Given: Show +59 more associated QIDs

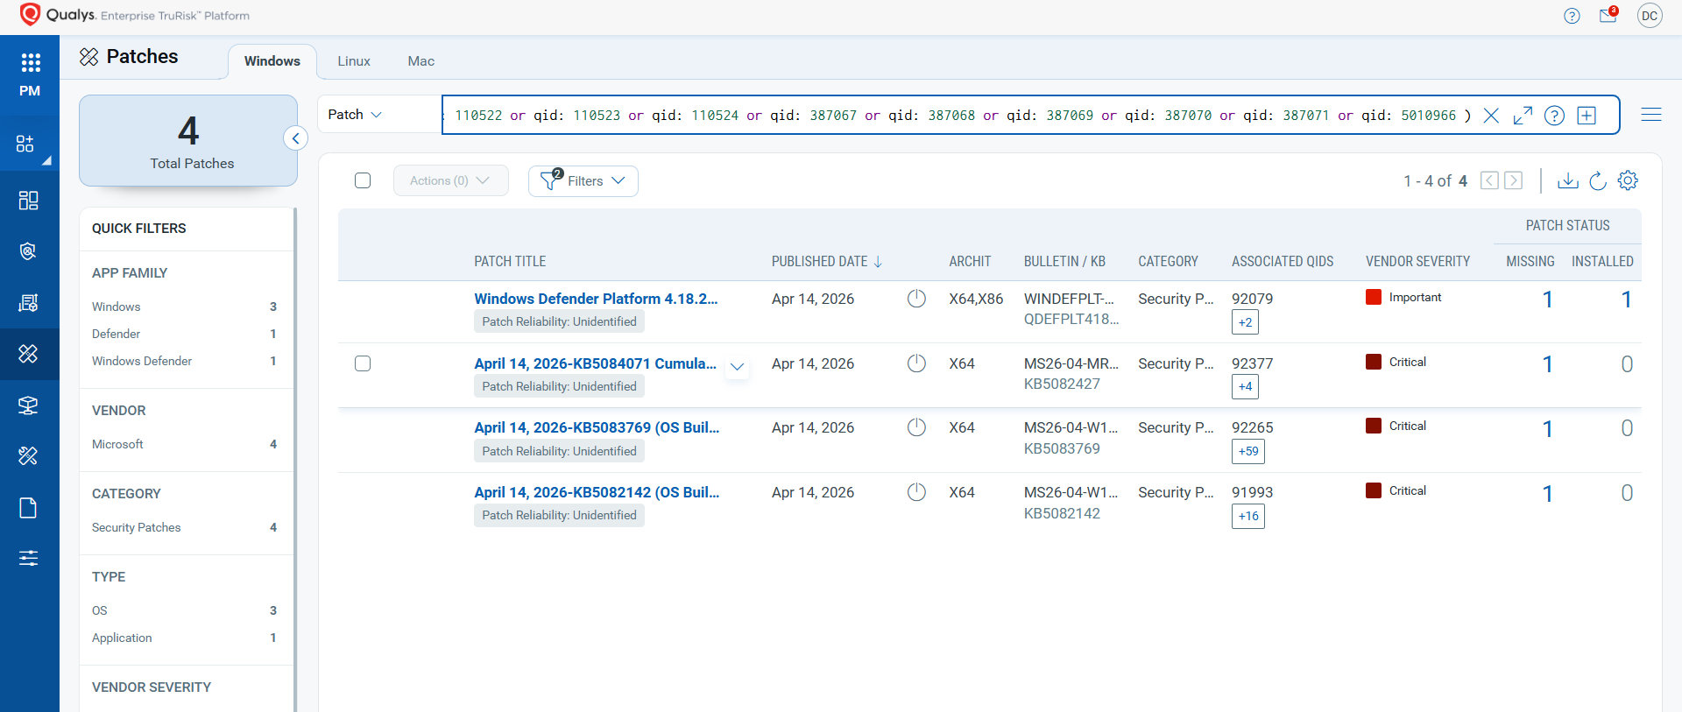Looking at the screenshot, I should coord(1247,451).
